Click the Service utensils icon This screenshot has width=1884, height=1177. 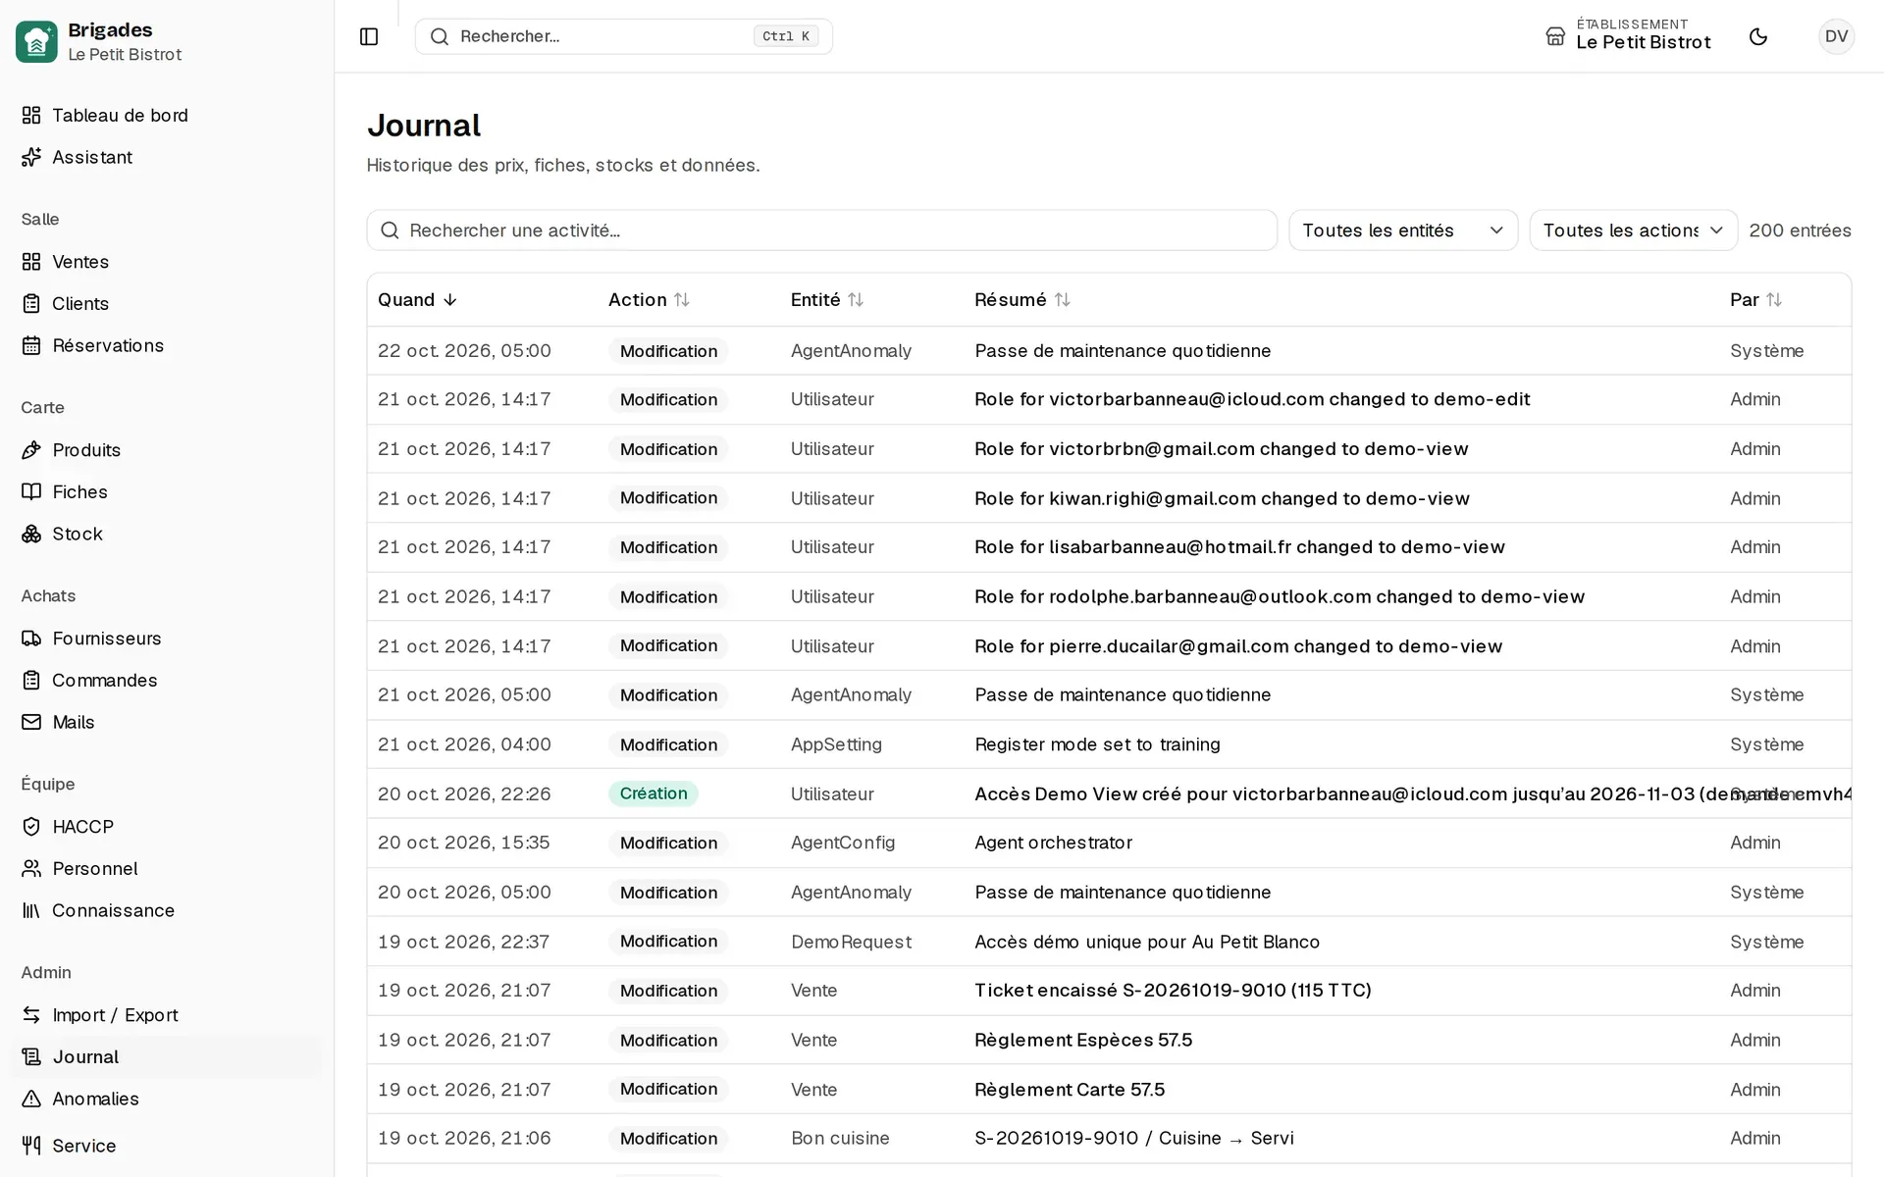[31, 1146]
